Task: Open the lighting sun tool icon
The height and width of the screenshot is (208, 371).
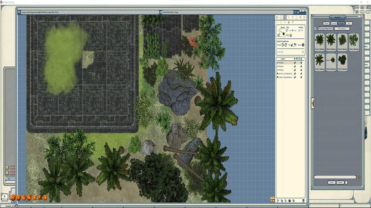Action: pyautogui.click(x=297, y=17)
